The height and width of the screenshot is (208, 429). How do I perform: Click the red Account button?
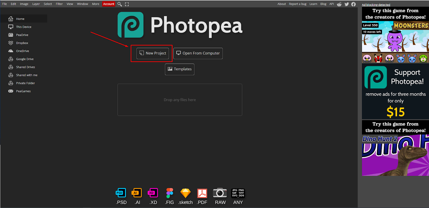coord(109,4)
